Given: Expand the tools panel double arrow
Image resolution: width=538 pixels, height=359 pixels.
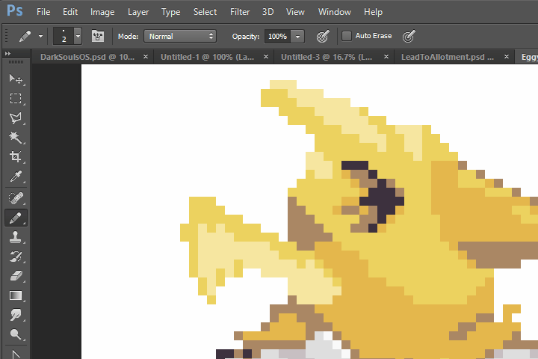Looking at the screenshot, I should (7, 54).
